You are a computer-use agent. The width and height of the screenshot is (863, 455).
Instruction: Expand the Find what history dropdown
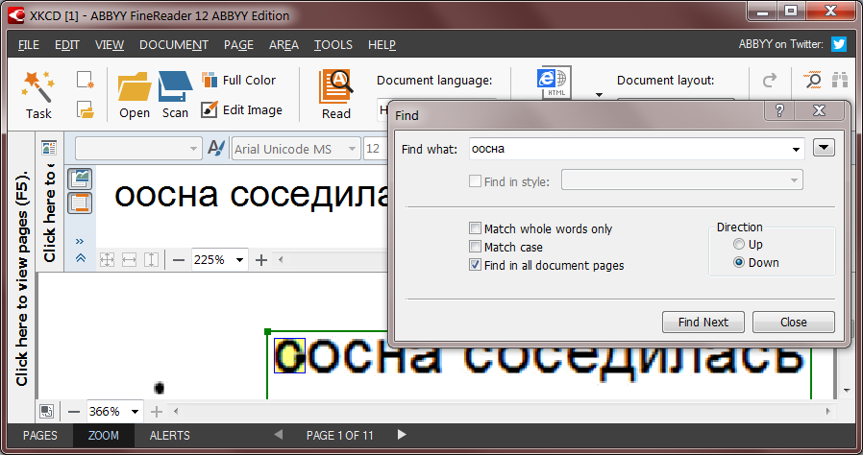(796, 150)
